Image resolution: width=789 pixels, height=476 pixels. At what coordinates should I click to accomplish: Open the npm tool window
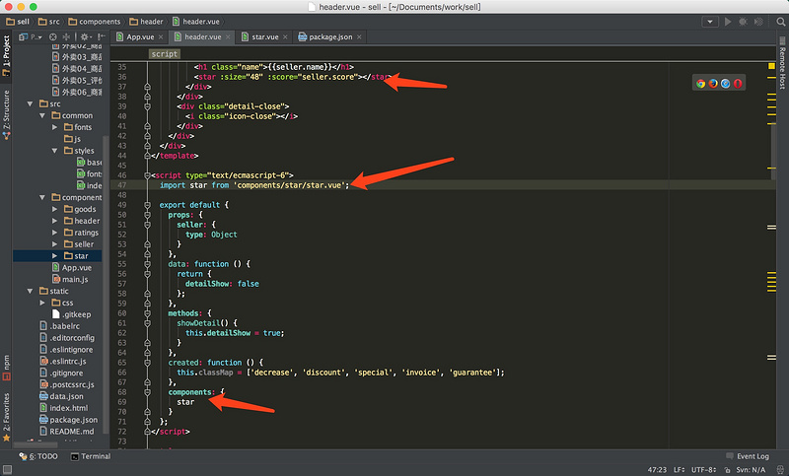point(6,367)
